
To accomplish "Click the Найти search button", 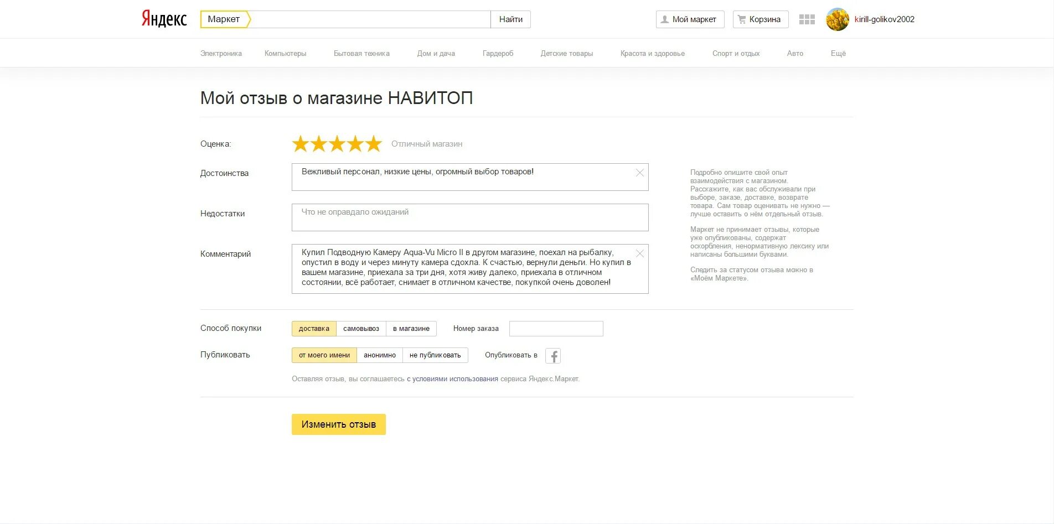I will click(510, 19).
